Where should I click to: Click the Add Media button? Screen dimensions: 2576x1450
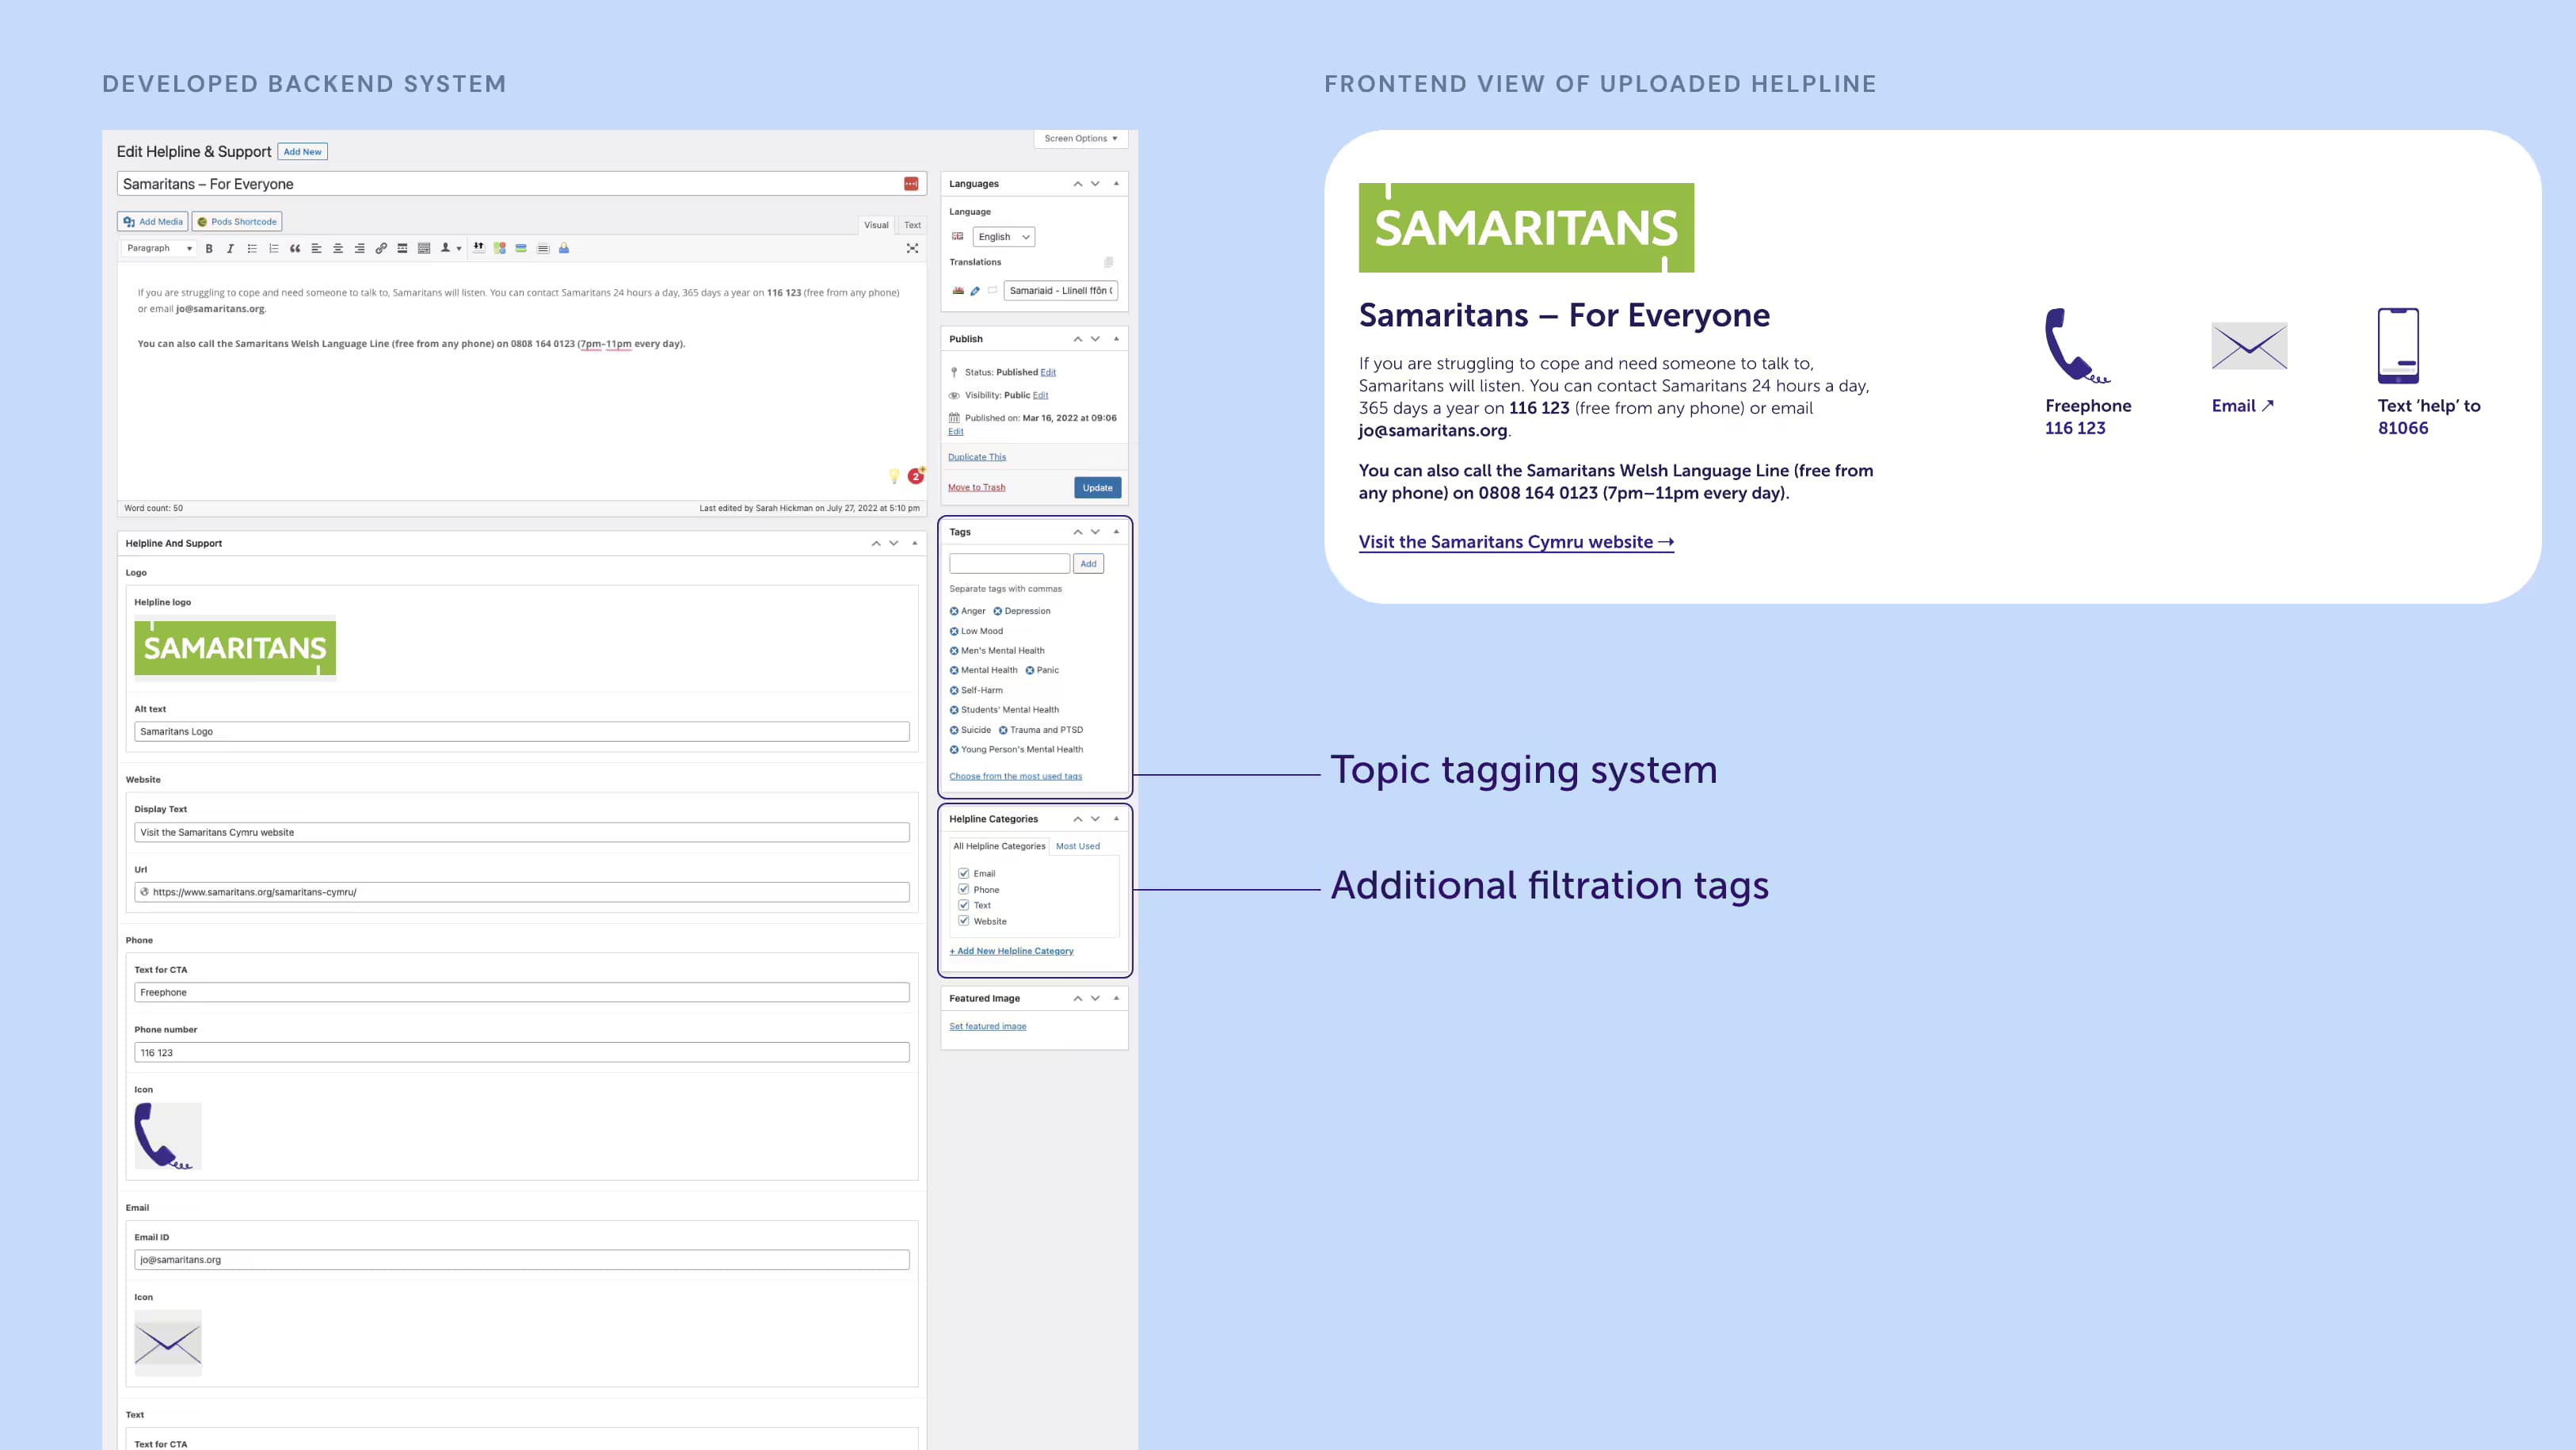pyautogui.click(x=153, y=222)
